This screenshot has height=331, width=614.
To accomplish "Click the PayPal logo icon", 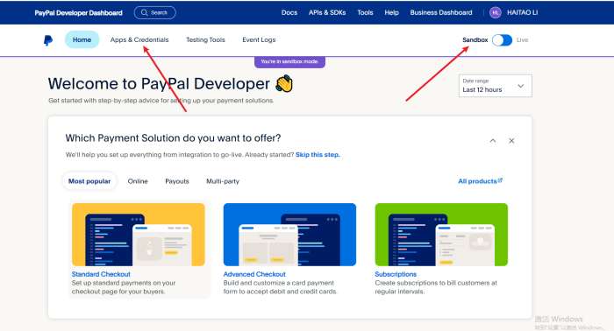I will pos(48,40).
